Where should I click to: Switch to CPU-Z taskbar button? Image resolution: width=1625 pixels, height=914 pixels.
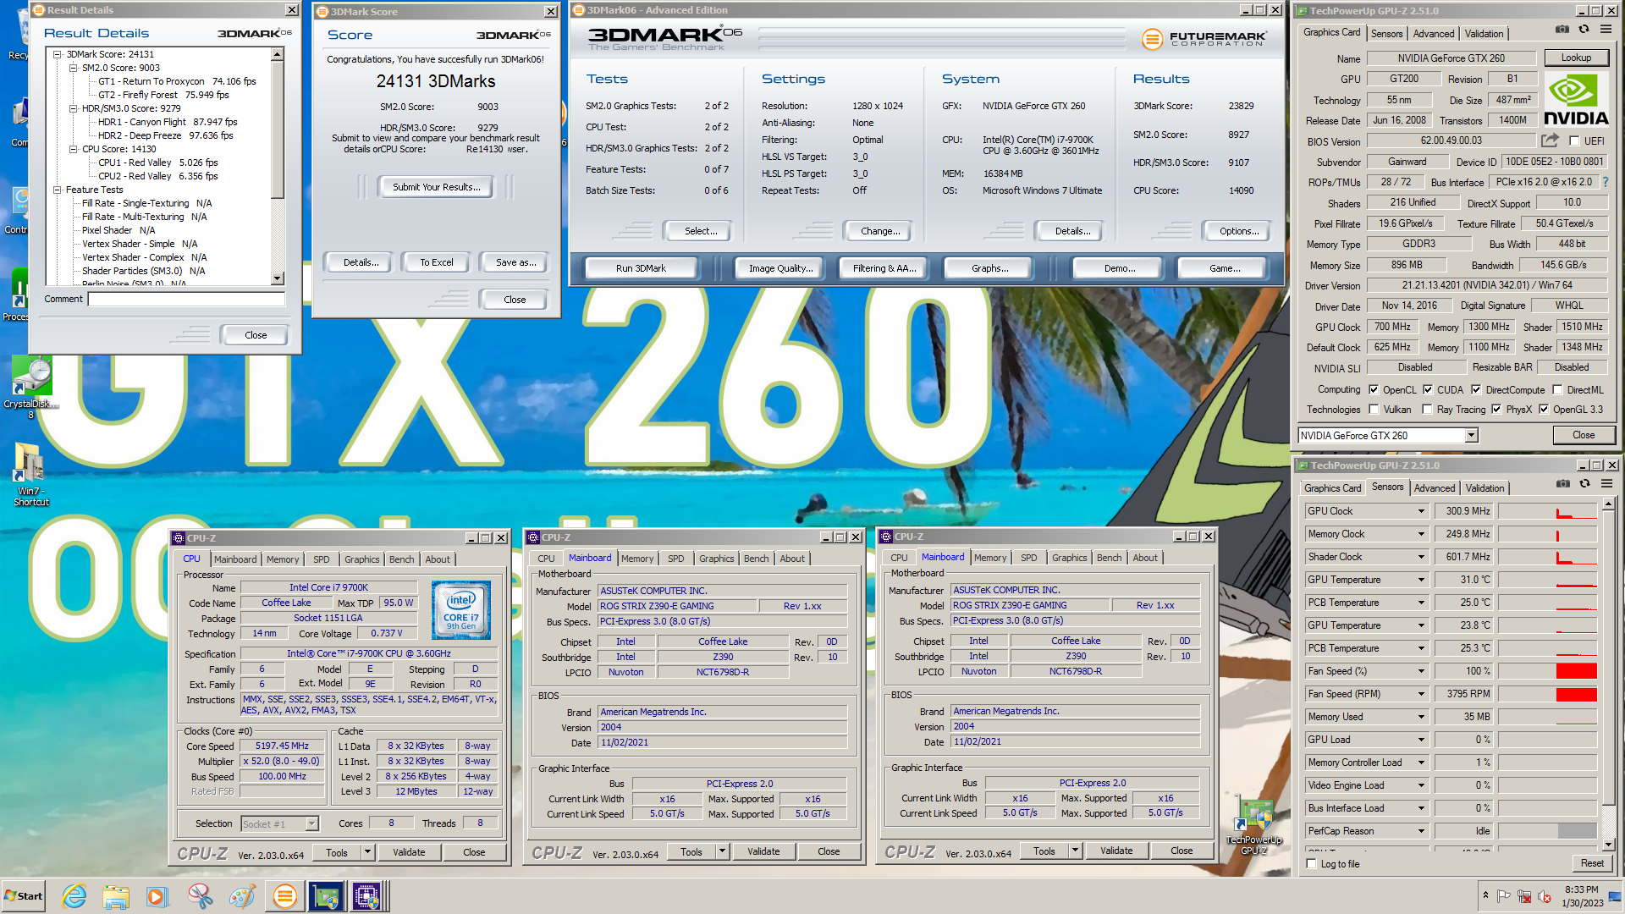[x=367, y=896]
